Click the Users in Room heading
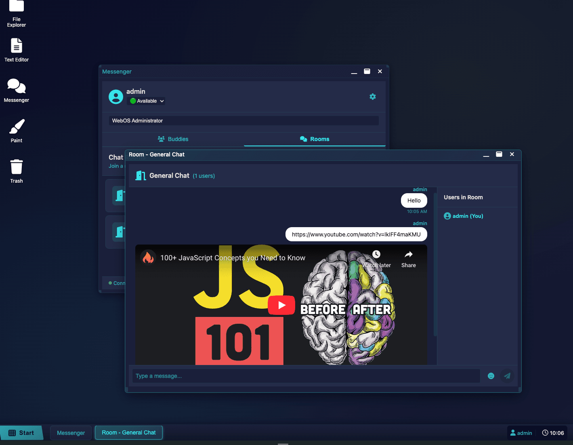Viewport: 573px width, 445px height. pyautogui.click(x=463, y=197)
